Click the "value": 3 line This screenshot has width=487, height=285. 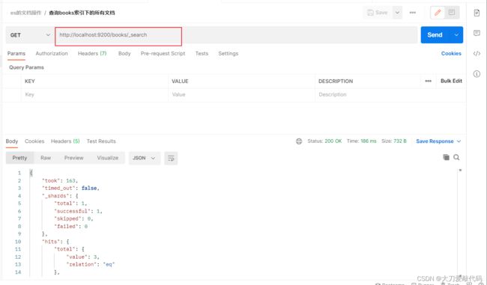point(82,257)
